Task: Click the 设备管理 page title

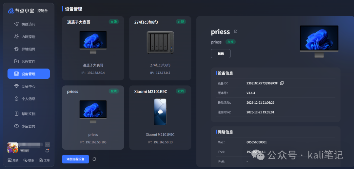Action: [x=74, y=9]
